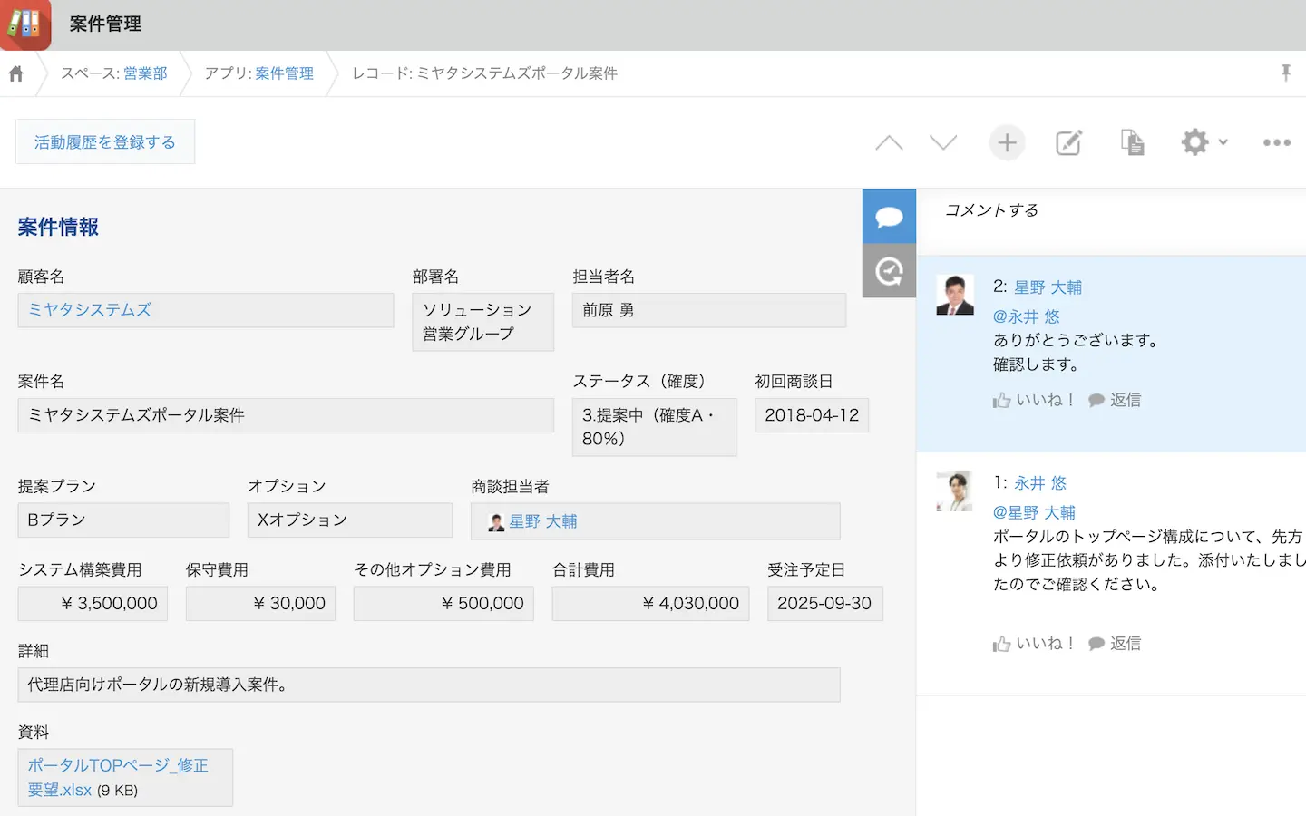The width and height of the screenshot is (1306, 816).
Task: Expand the three-dots more options menu
Action: [1276, 142]
